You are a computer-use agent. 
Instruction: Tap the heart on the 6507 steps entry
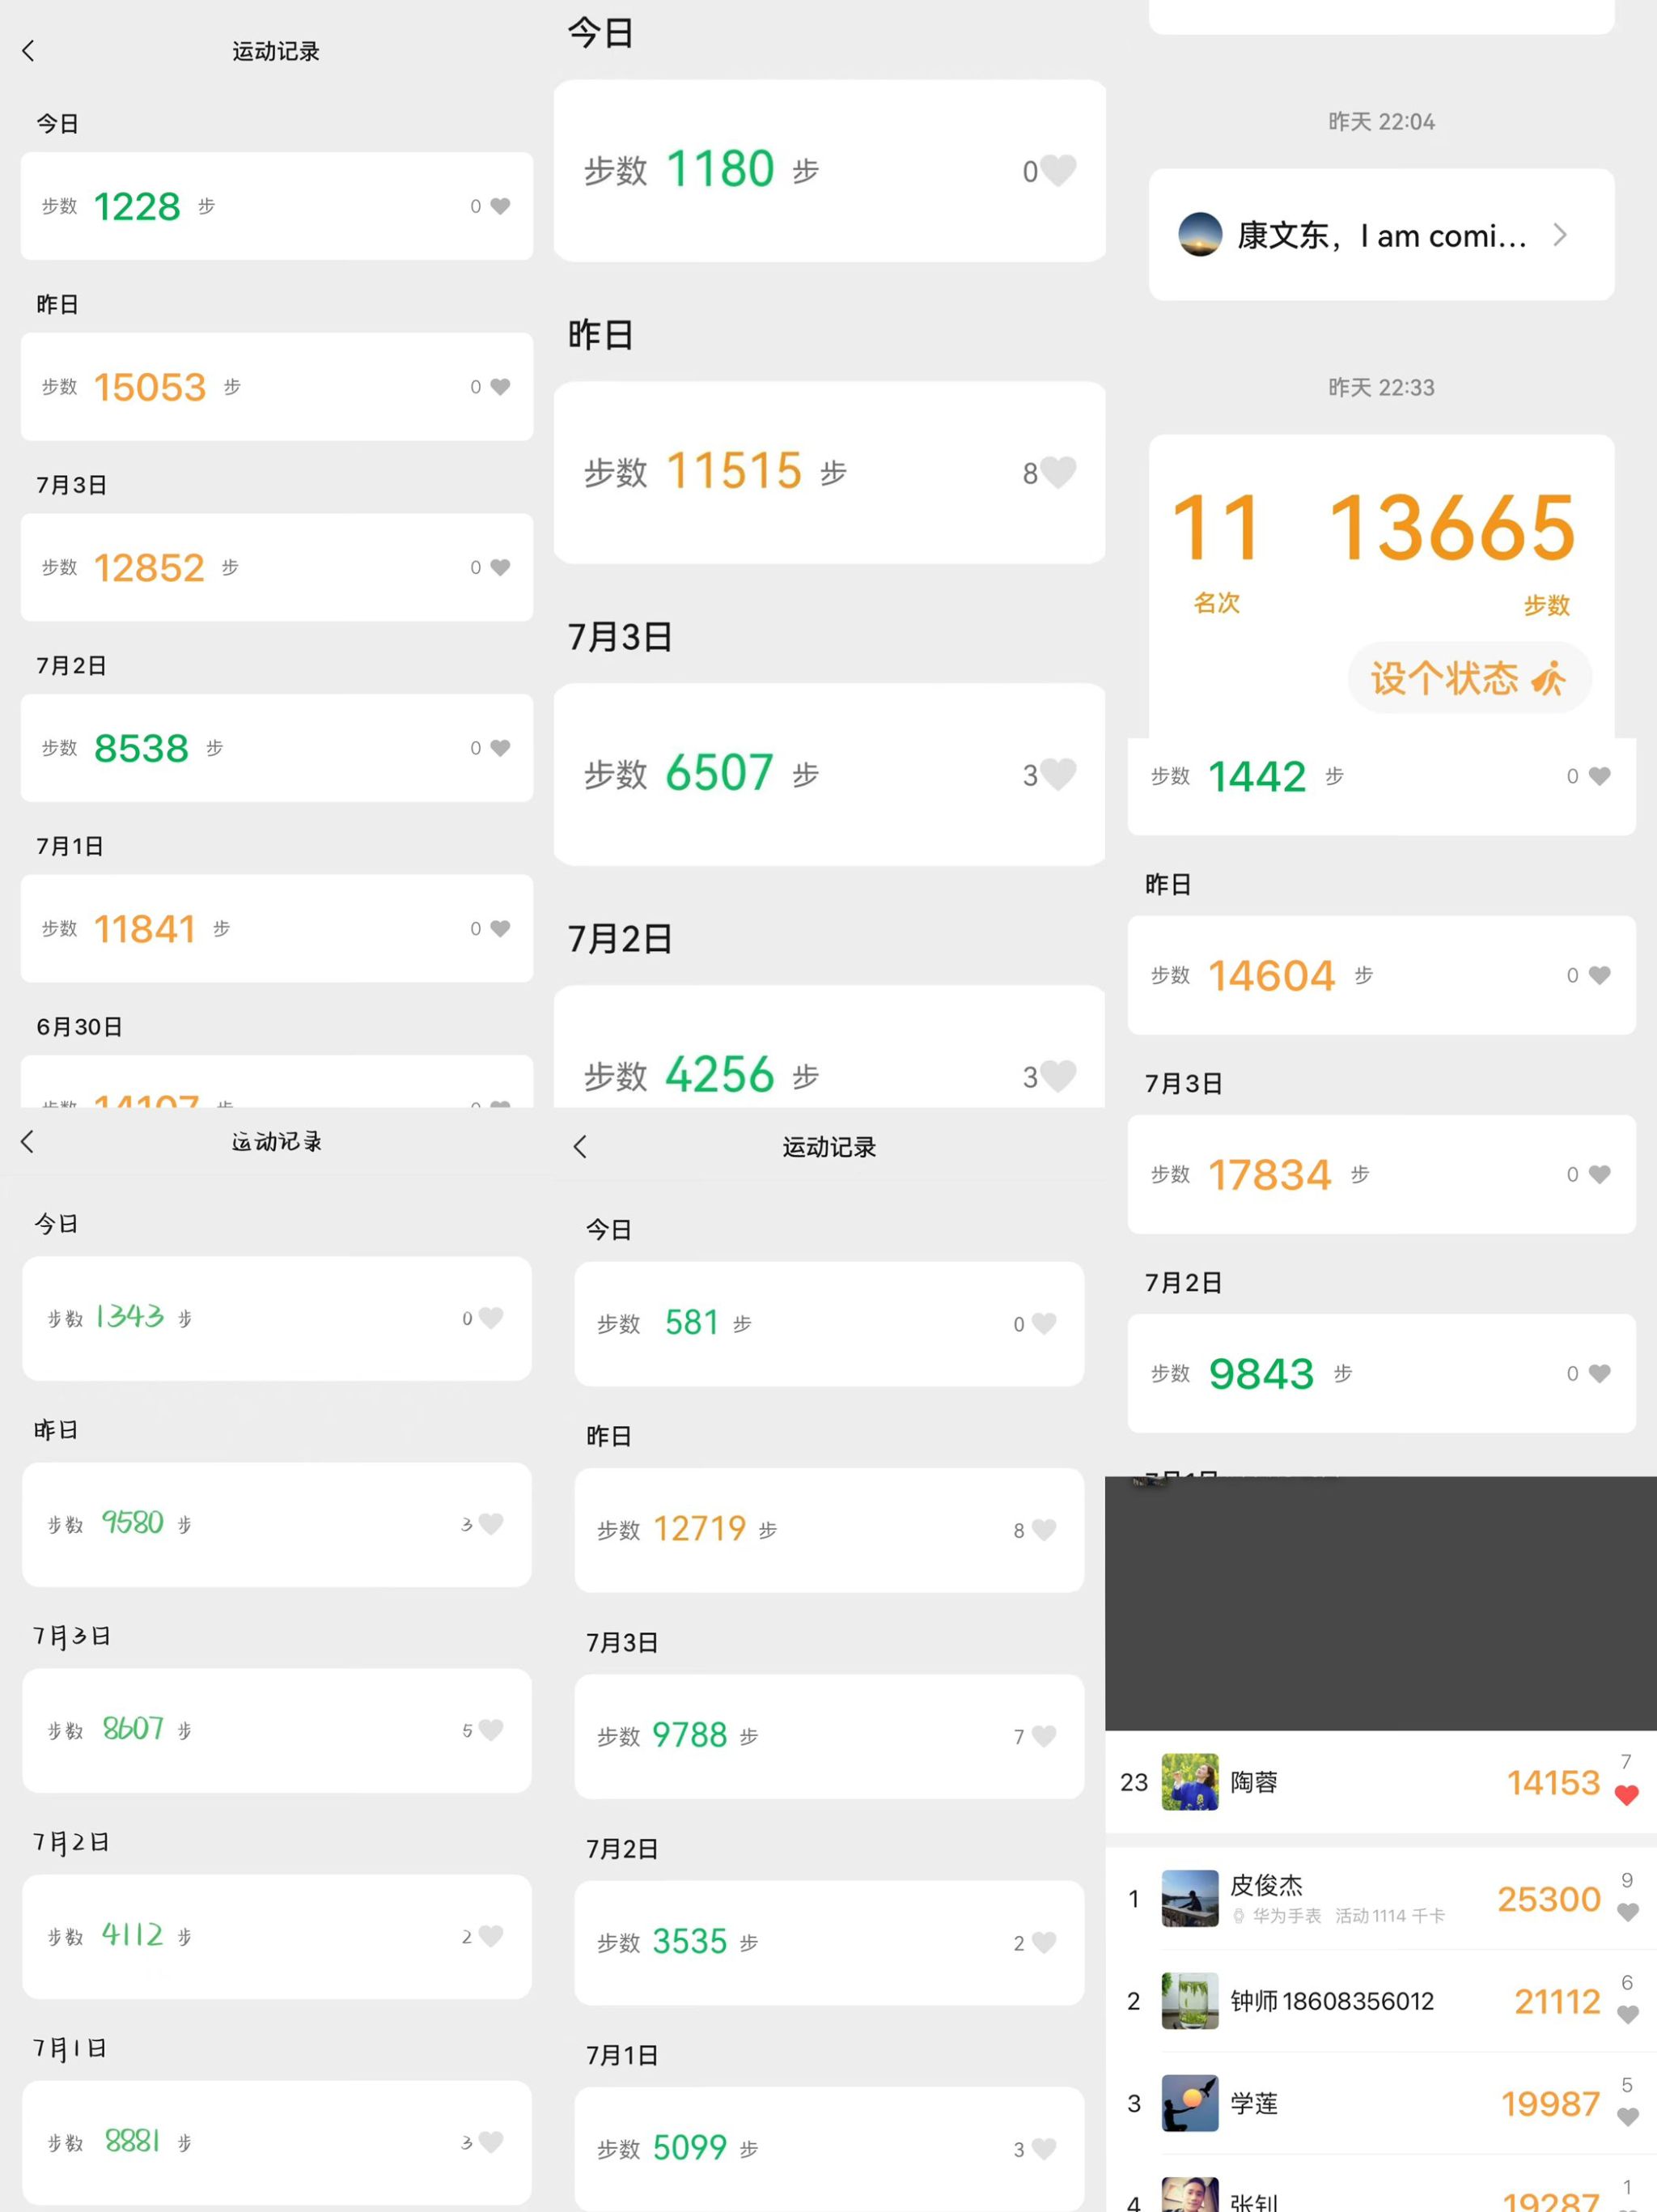point(1058,774)
